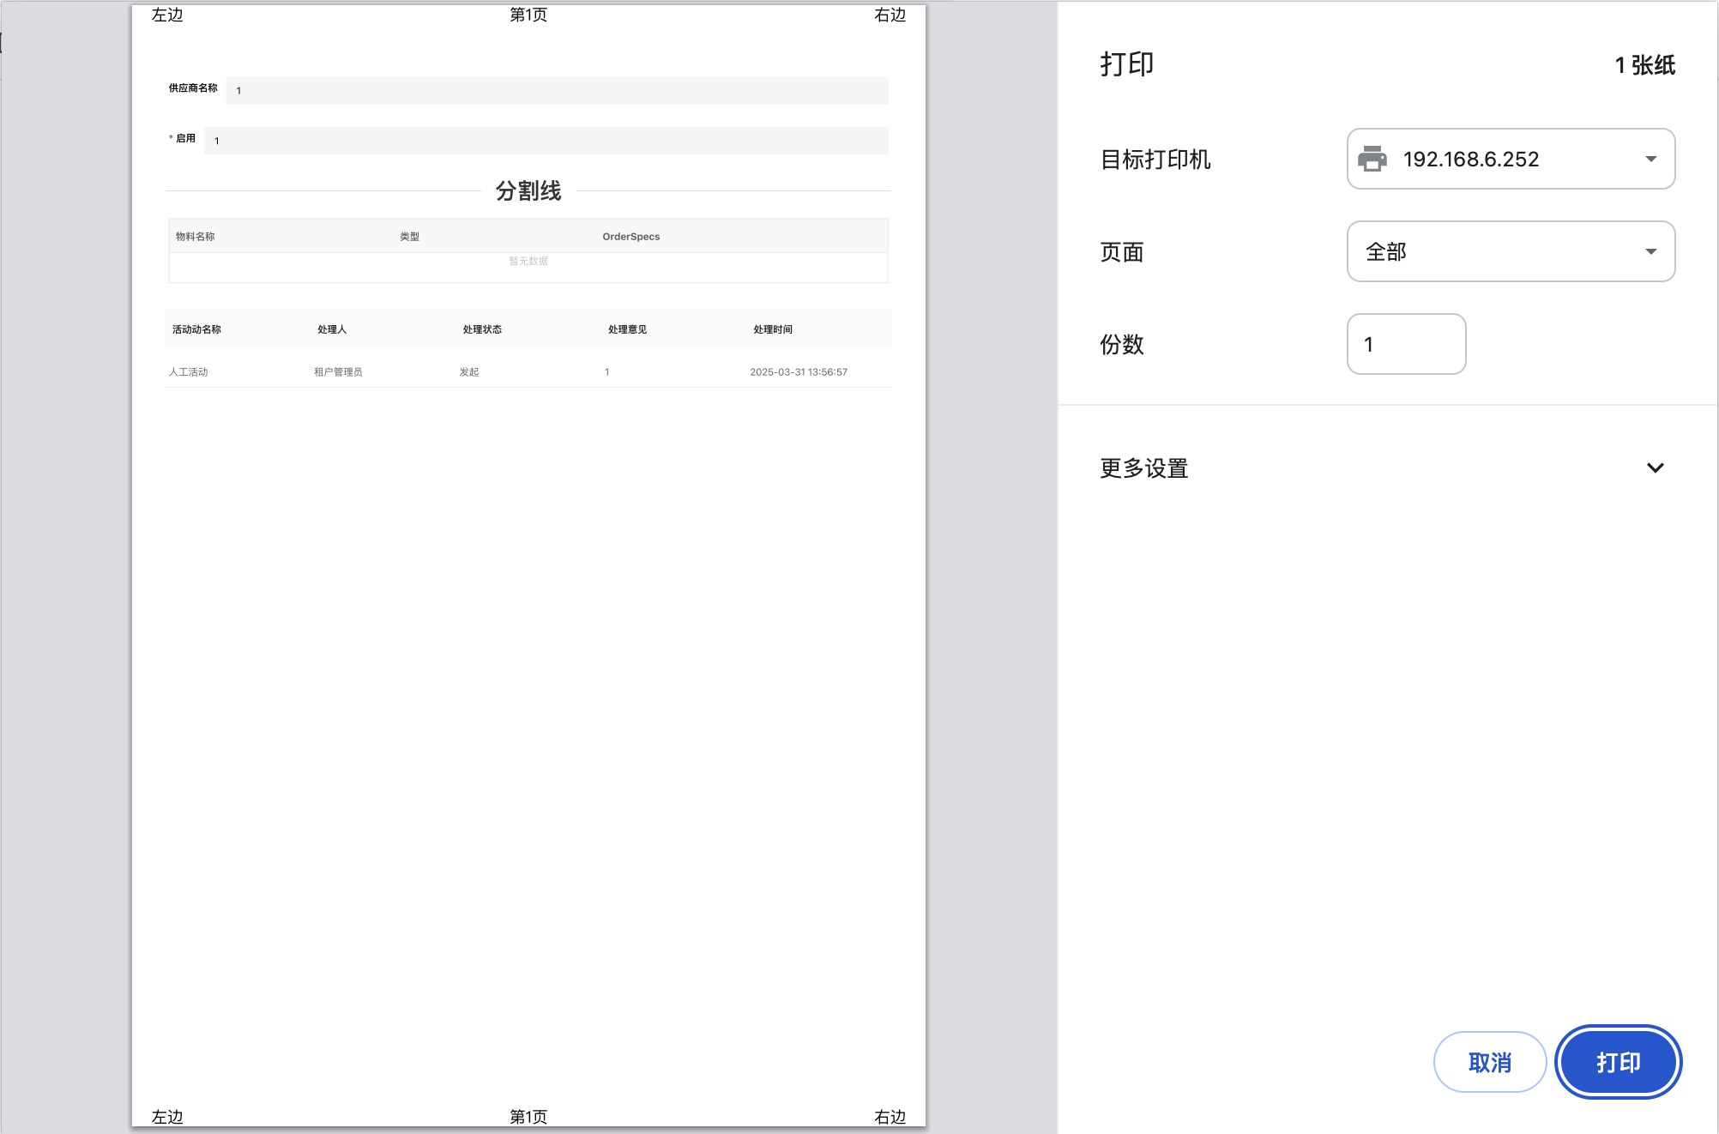Select the 192.168.6.252 printer text
This screenshot has height=1134, width=1719.
pyautogui.click(x=1470, y=159)
